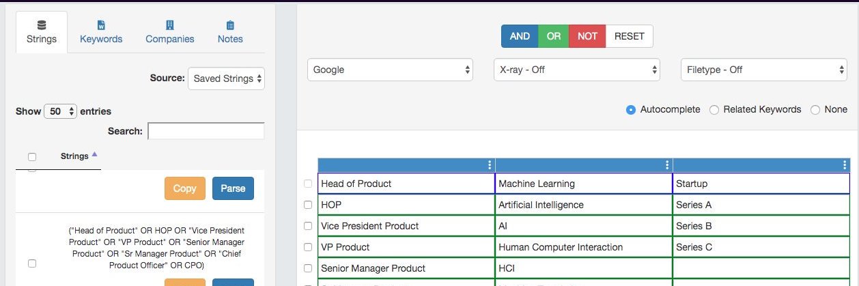Click the Companies tab building icon
This screenshot has width=859, height=286.
click(x=170, y=25)
